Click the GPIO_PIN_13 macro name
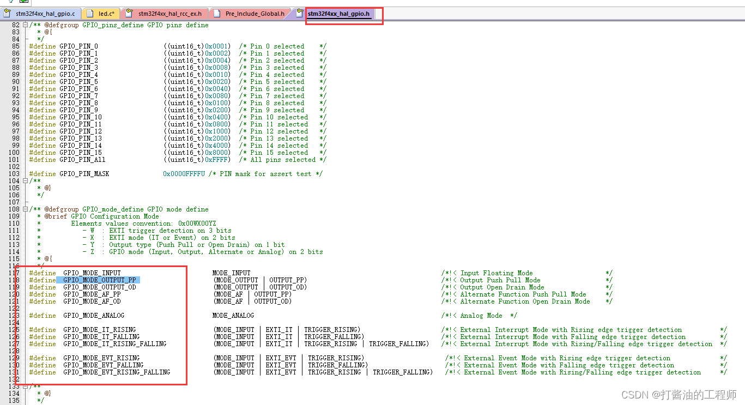This screenshot has height=405, width=745. 81,138
